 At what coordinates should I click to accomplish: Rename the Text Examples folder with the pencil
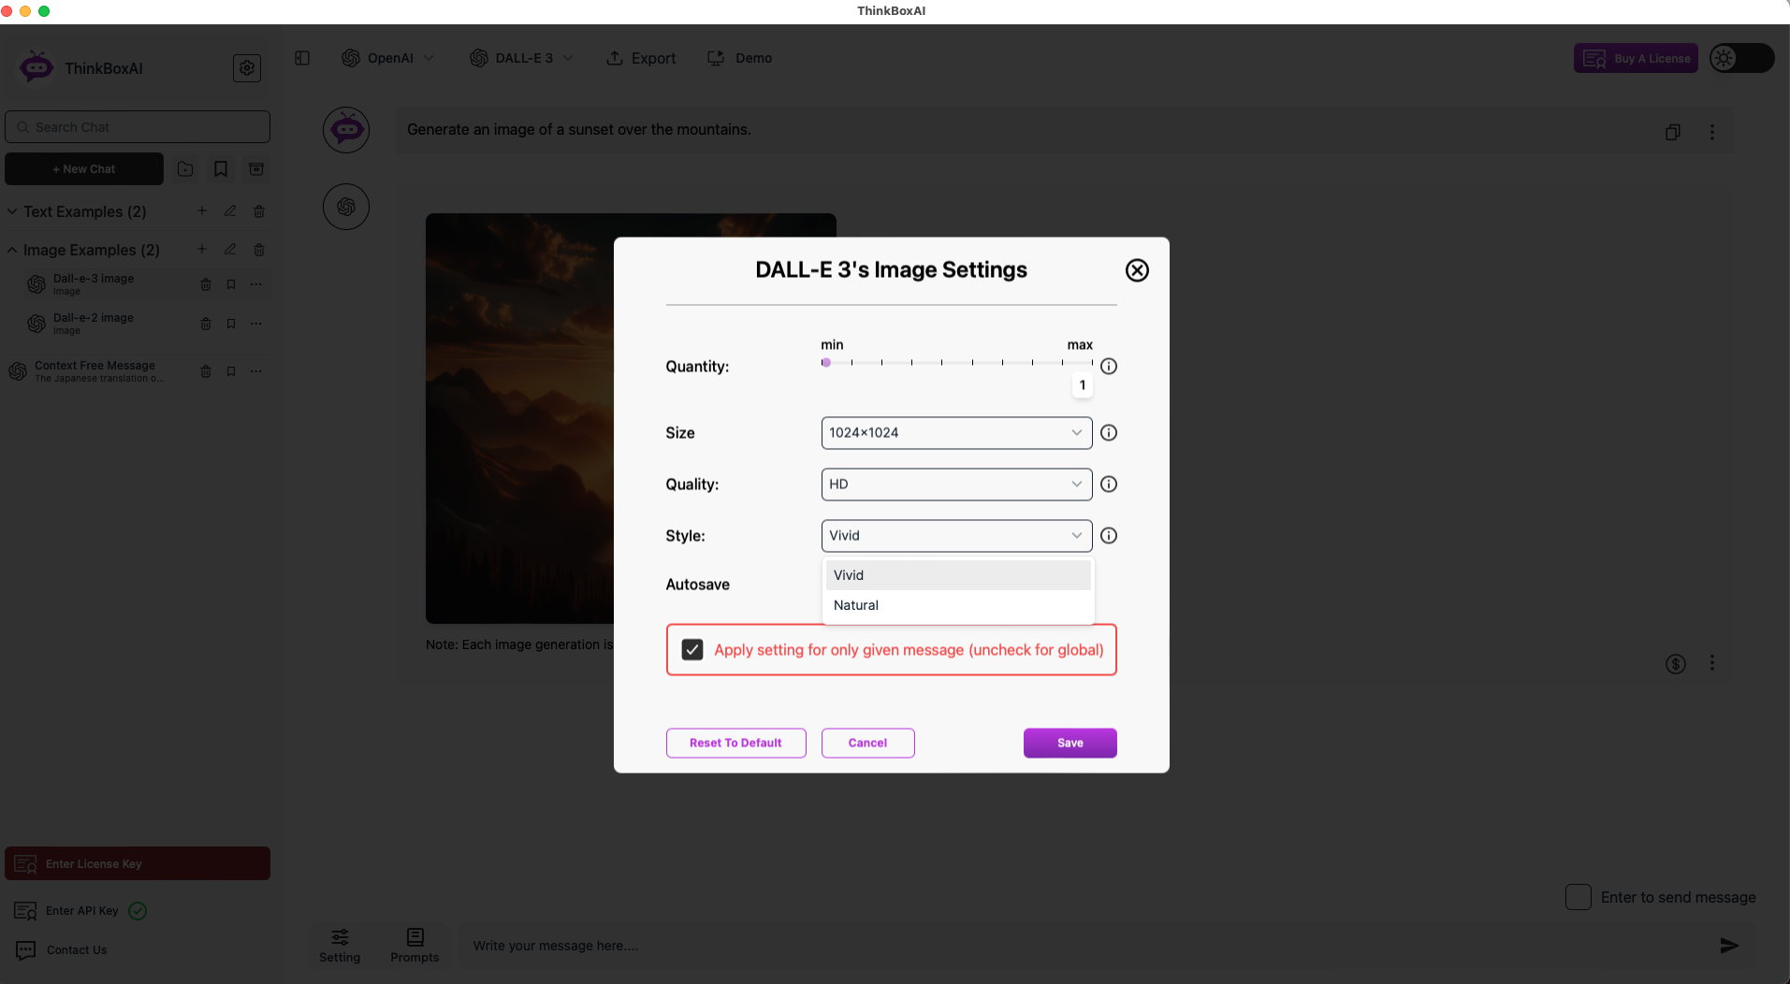230,211
